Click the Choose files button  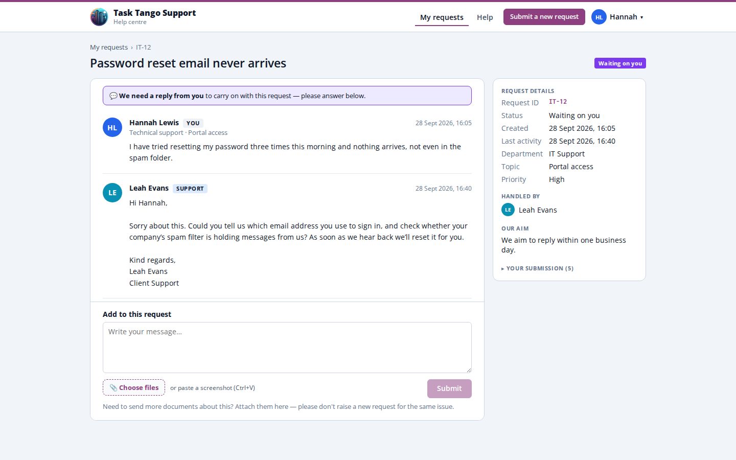134,387
